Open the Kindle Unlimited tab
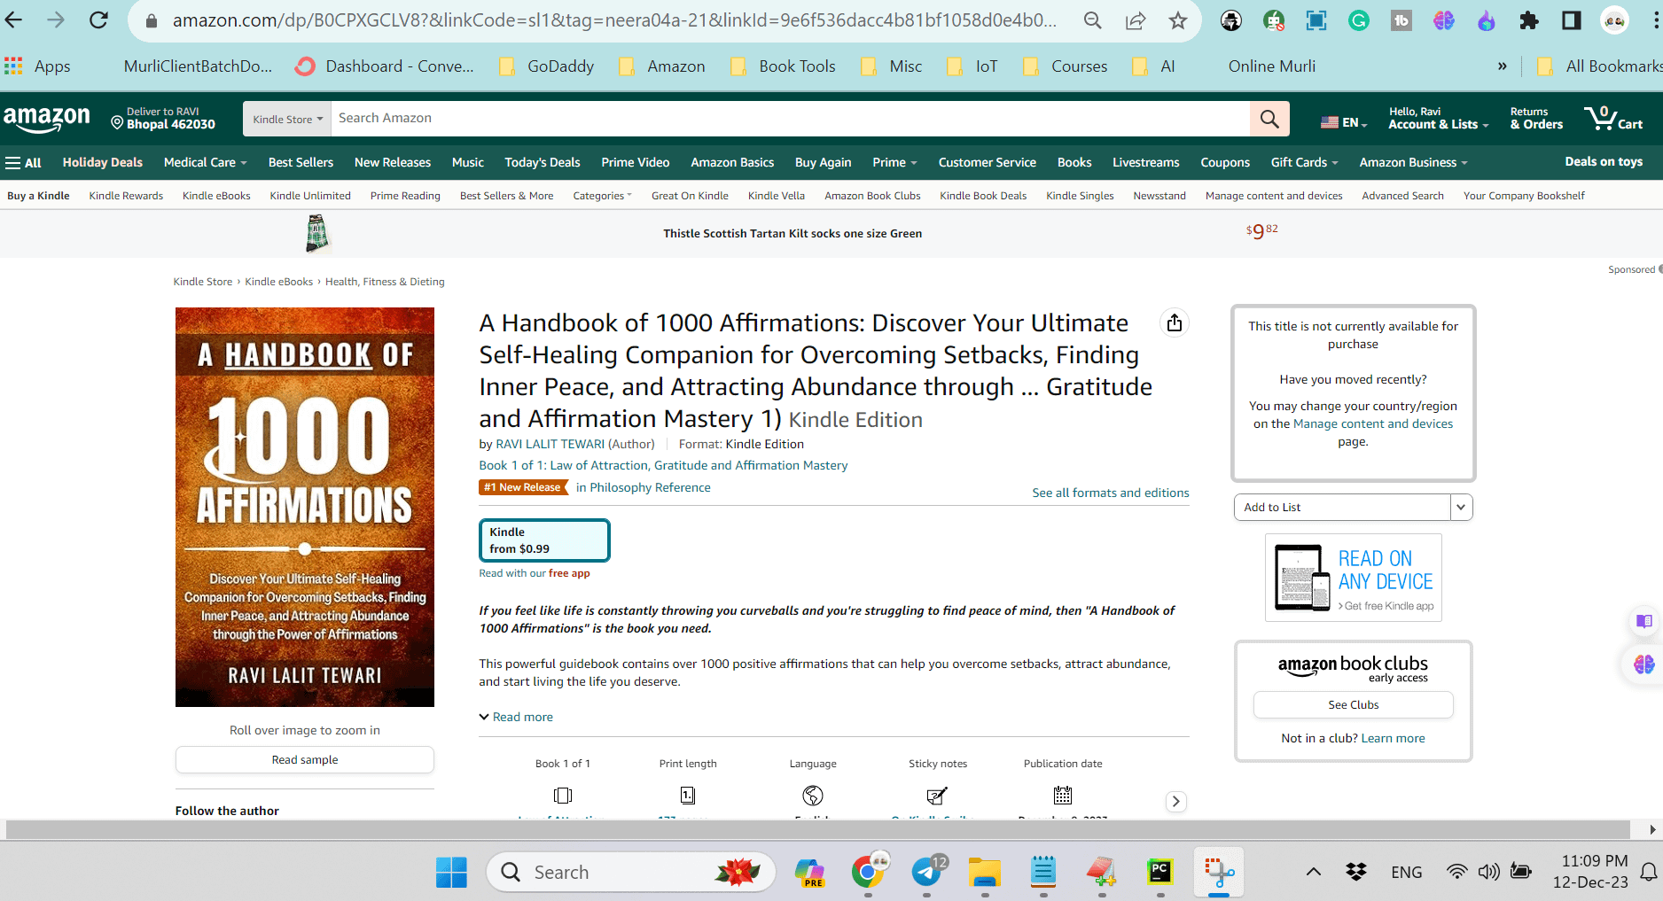Image resolution: width=1663 pixels, height=901 pixels. coord(310,196)
